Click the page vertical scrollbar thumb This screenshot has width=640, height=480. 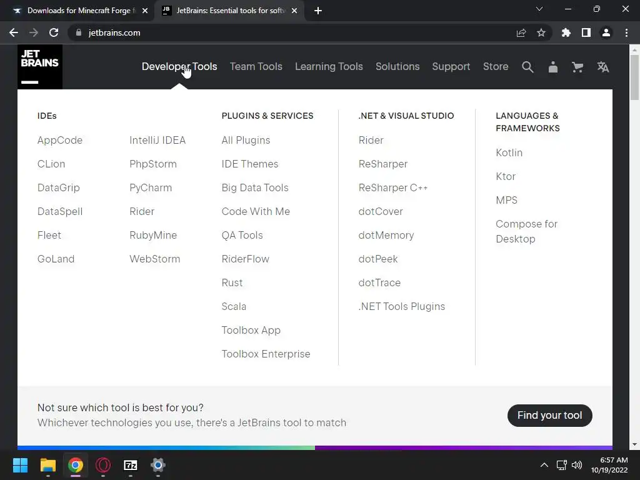coord(634,77)
